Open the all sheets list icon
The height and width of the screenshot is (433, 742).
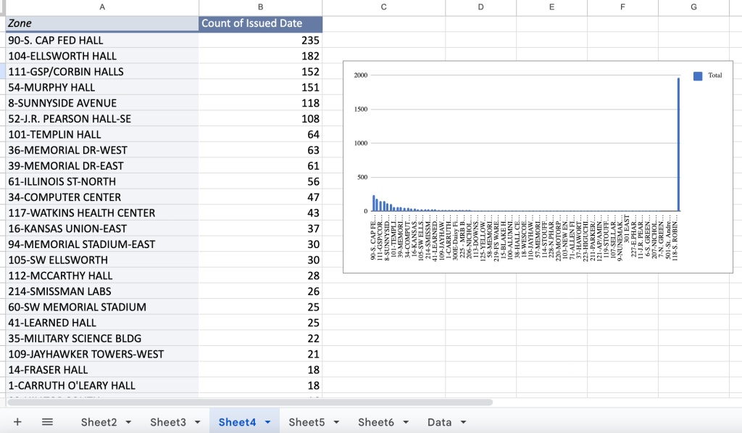[47, 422]
